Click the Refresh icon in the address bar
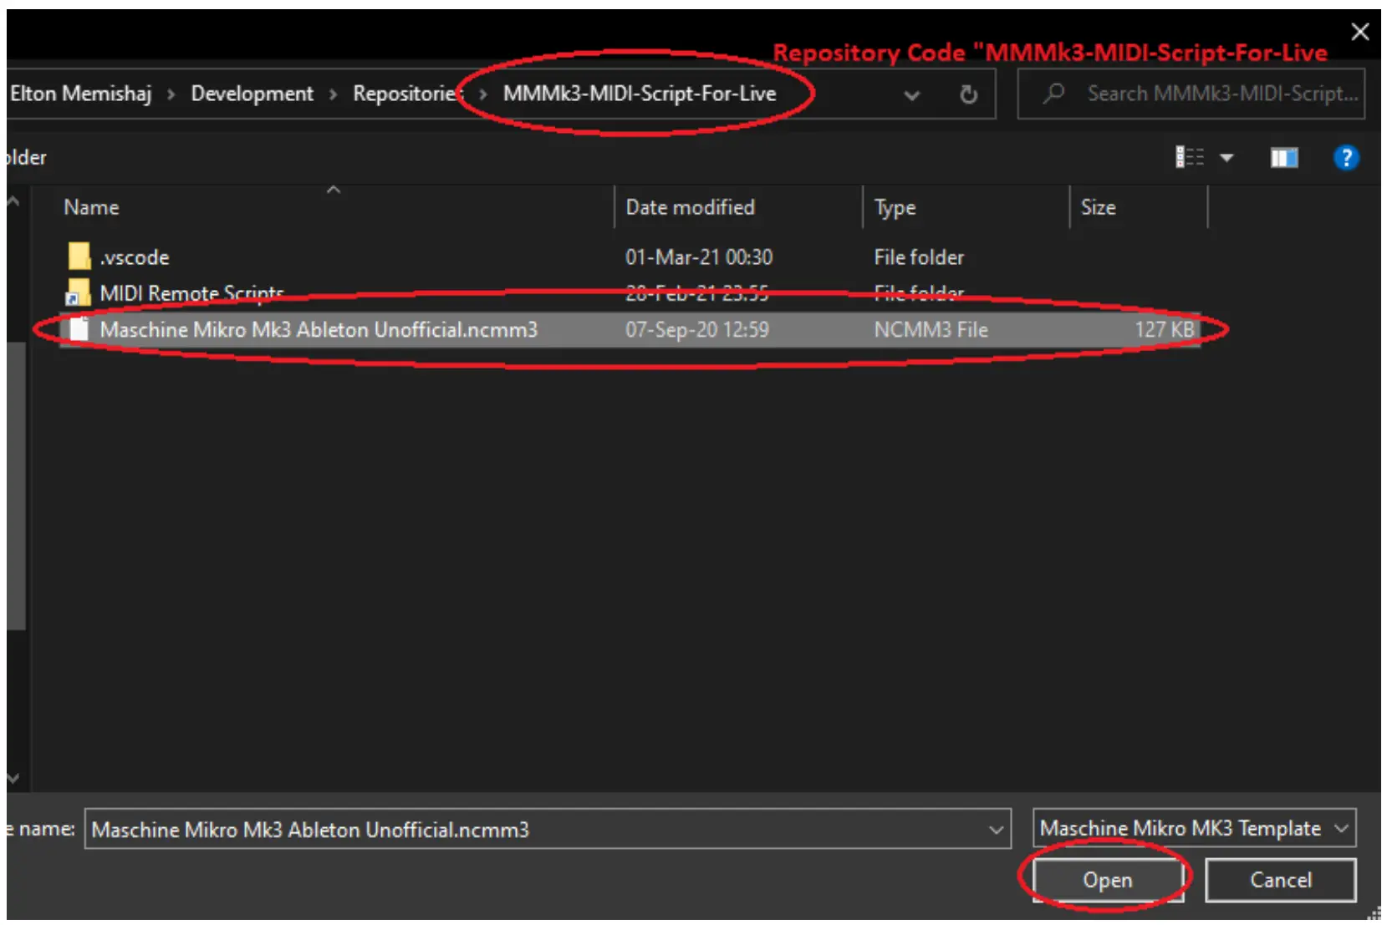Viewport: 1387px width, 925px height. pos(968,94)
